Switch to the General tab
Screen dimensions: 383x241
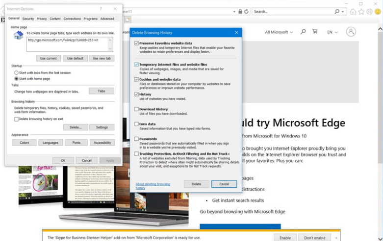[x=14, y=19]
